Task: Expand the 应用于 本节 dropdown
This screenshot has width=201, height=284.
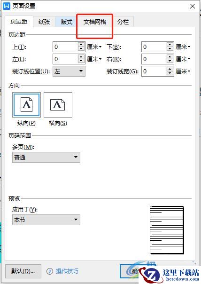Action: click(46, 220)
